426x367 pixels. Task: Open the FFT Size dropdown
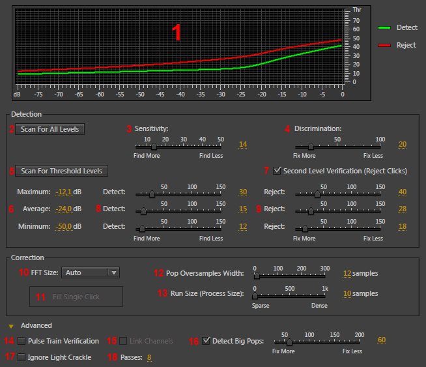click(x=91, y=272)
